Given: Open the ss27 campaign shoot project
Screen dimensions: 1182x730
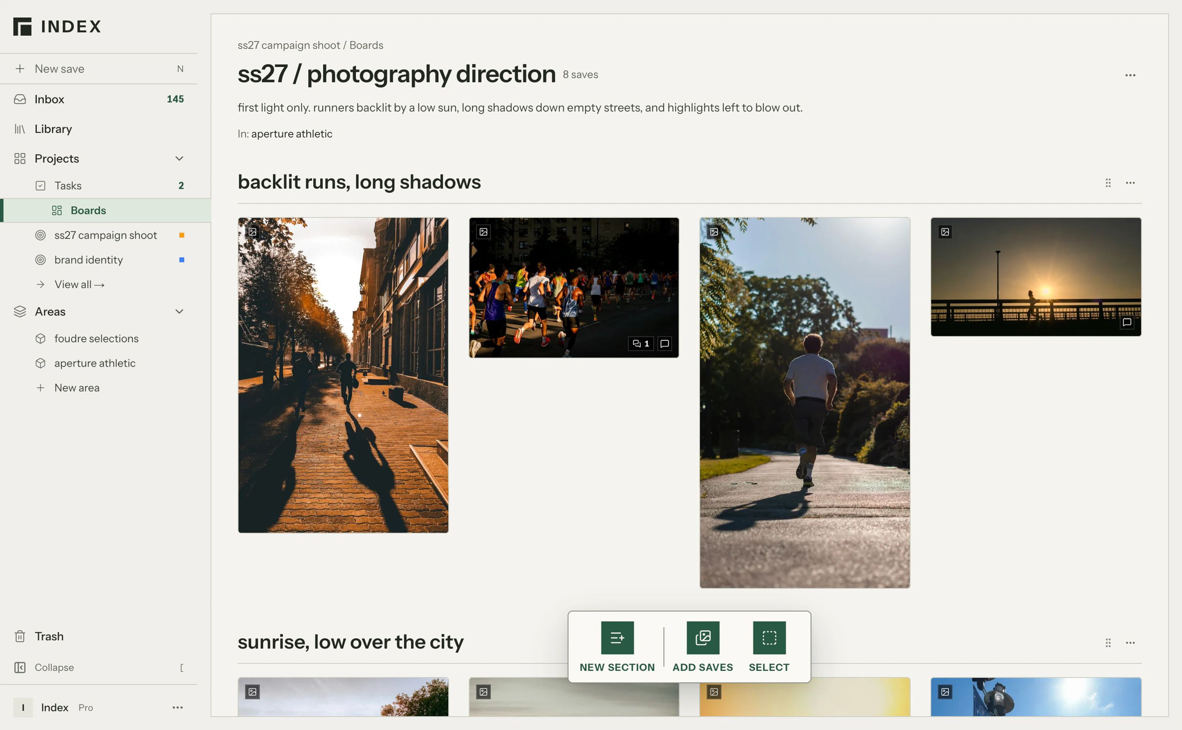Looking at the screenshot, I should click(x=105, y=235).
